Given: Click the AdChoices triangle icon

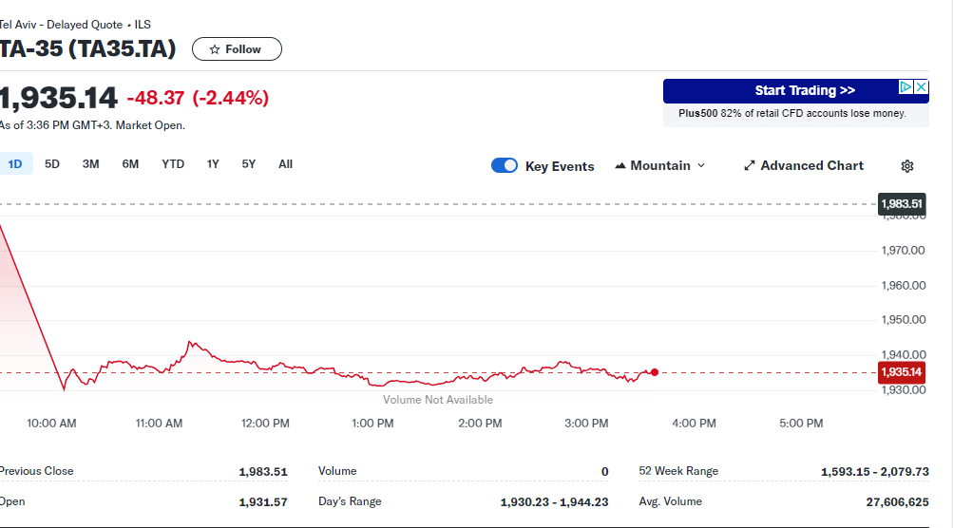Looking at the screenshot, I should click(x=906, y=87).
